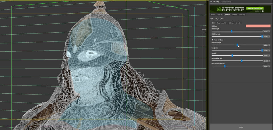Open the Roughness Adv sub-tab
Image resolution: width=273 pixels, height=130 pixels.
pyautogui.click(x=222, y=23)
